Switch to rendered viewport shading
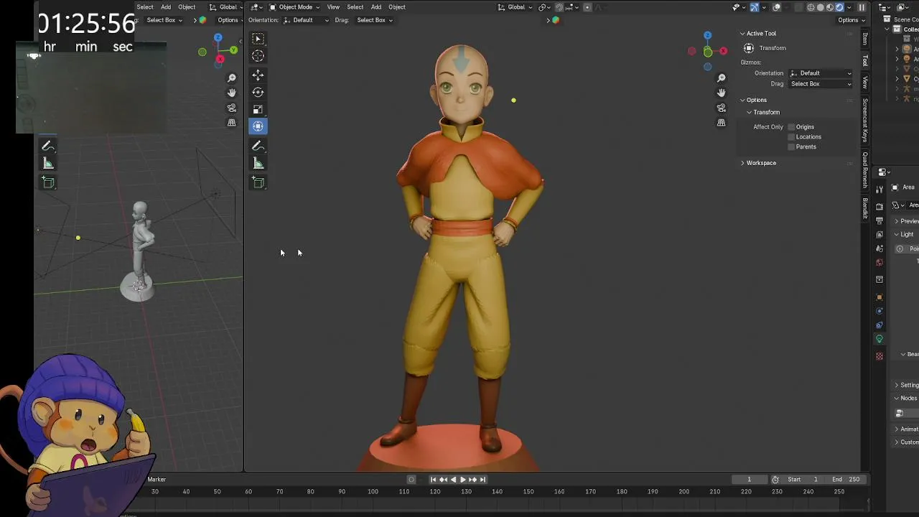 coord(839,7)
